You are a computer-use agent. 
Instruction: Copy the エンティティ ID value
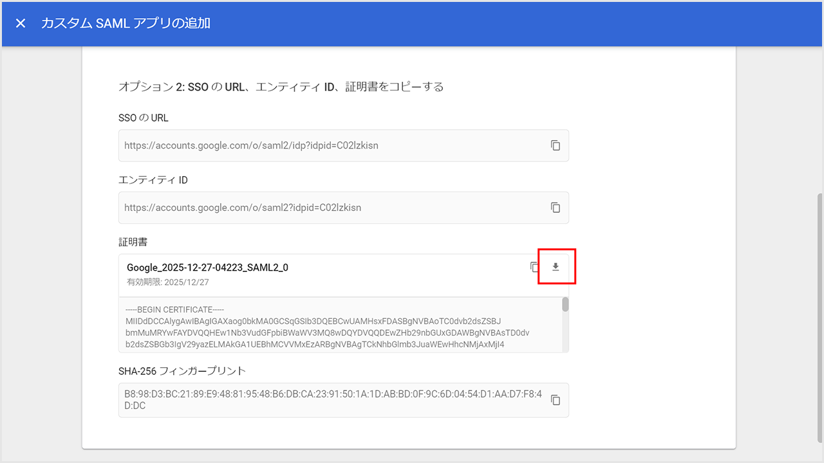(x=555, y=208)
